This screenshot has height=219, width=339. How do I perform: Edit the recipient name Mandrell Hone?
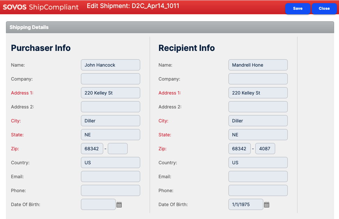258,65
